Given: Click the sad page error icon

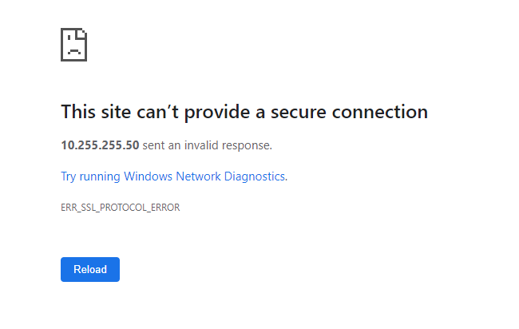Looking at the screenshot, I should [x=73, y=45].
